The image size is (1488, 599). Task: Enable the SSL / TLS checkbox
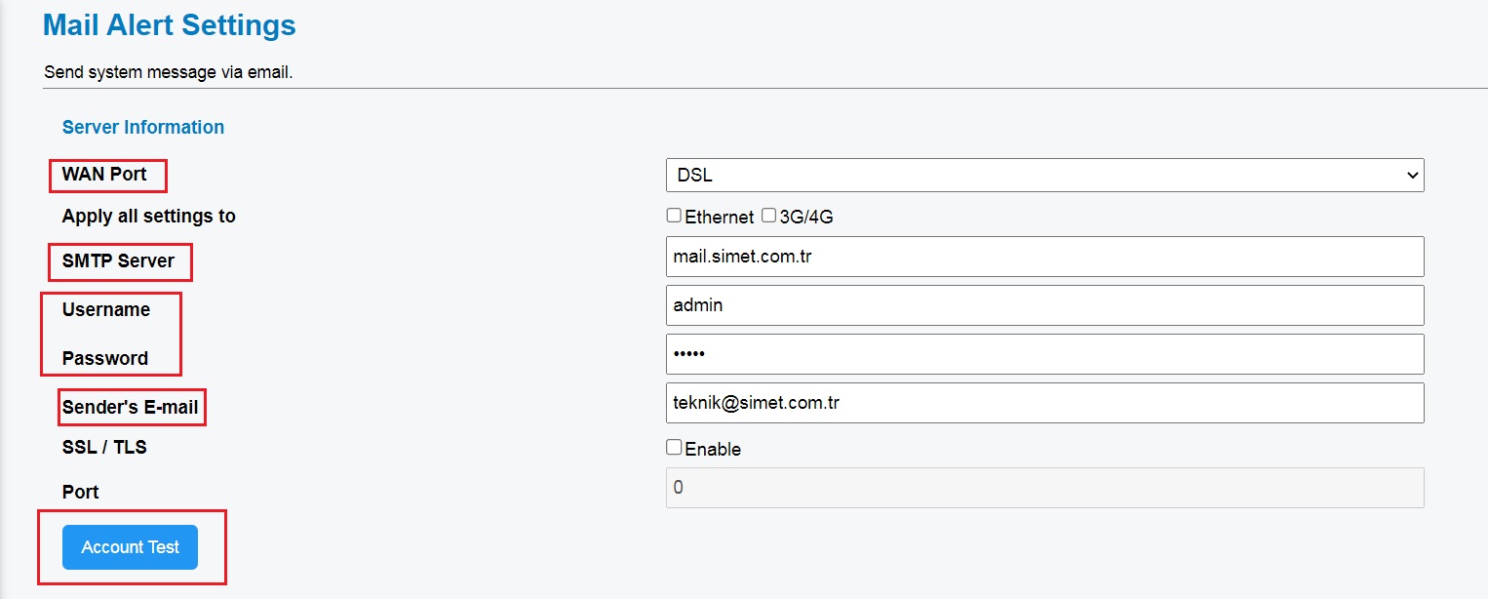(x=674, y=448)
